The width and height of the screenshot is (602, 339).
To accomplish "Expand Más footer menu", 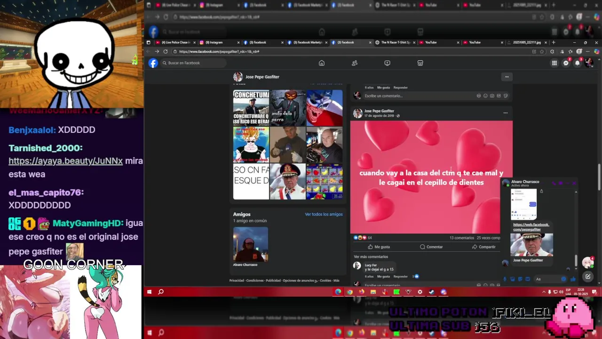I will tap(336, 281).
